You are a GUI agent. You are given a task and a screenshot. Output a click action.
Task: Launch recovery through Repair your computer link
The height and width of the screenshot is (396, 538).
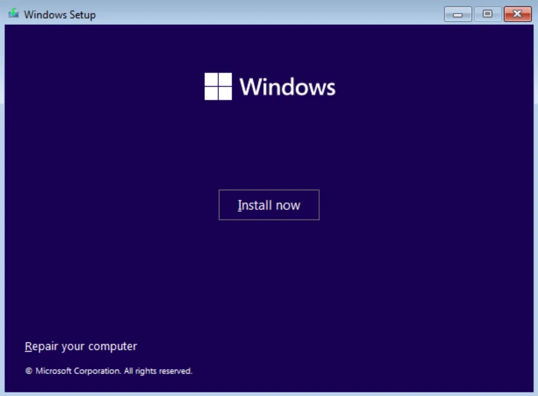[80, 346]
